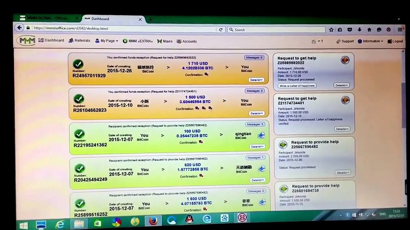Open Messages: 0 on order R25899516252
The image size is (410, 230).
coord(256,191)
